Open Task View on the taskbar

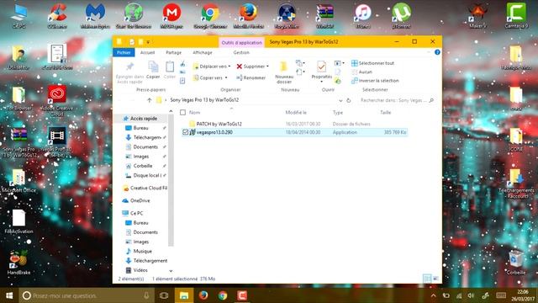[164, 295]
